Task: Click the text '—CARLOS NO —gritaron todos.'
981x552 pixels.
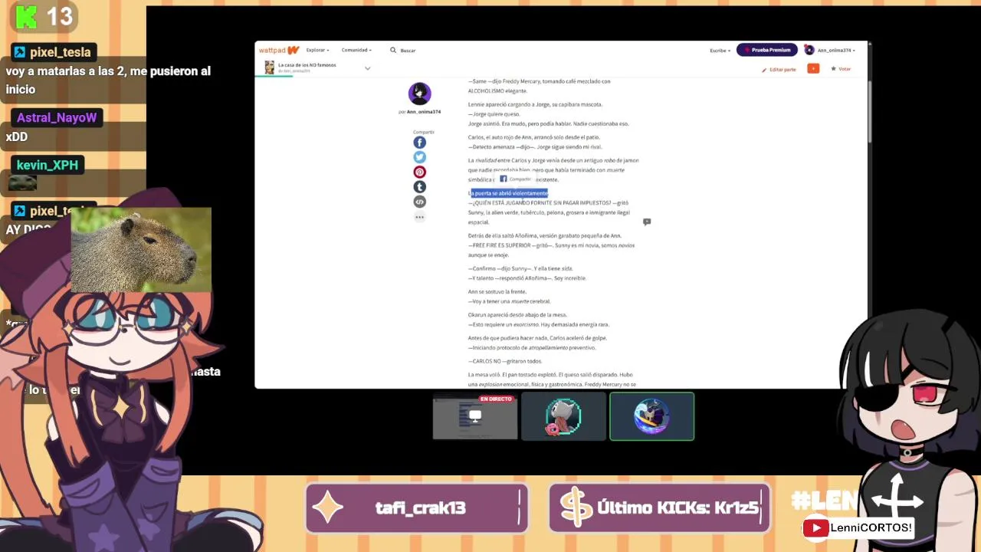Action: tap(505, 361)
